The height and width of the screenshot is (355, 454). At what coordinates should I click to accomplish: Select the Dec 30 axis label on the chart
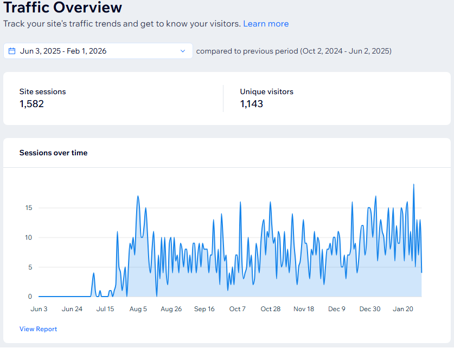pyautogui.click(x=369, y=309)
